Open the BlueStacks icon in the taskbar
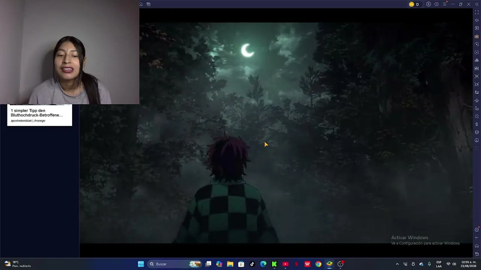The width and height of the screenshot is (481, 270). click(329, 264)
